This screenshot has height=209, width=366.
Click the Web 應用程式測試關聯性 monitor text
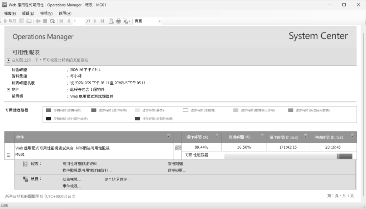[92, 96]
